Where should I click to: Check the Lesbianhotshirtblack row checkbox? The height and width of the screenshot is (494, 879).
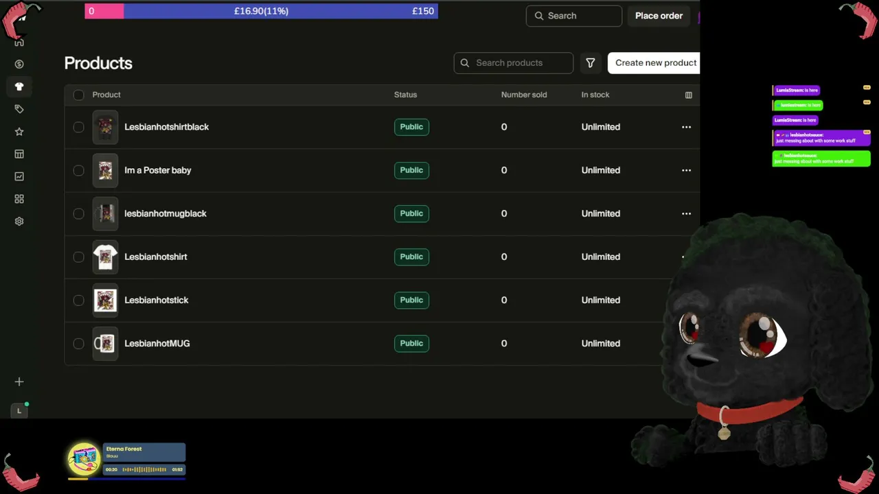click(x=78, y=127)
